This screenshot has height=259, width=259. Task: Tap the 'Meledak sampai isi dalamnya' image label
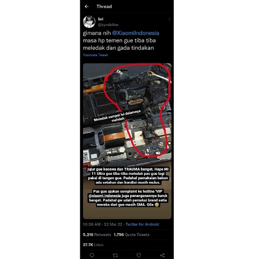(117, 116)
